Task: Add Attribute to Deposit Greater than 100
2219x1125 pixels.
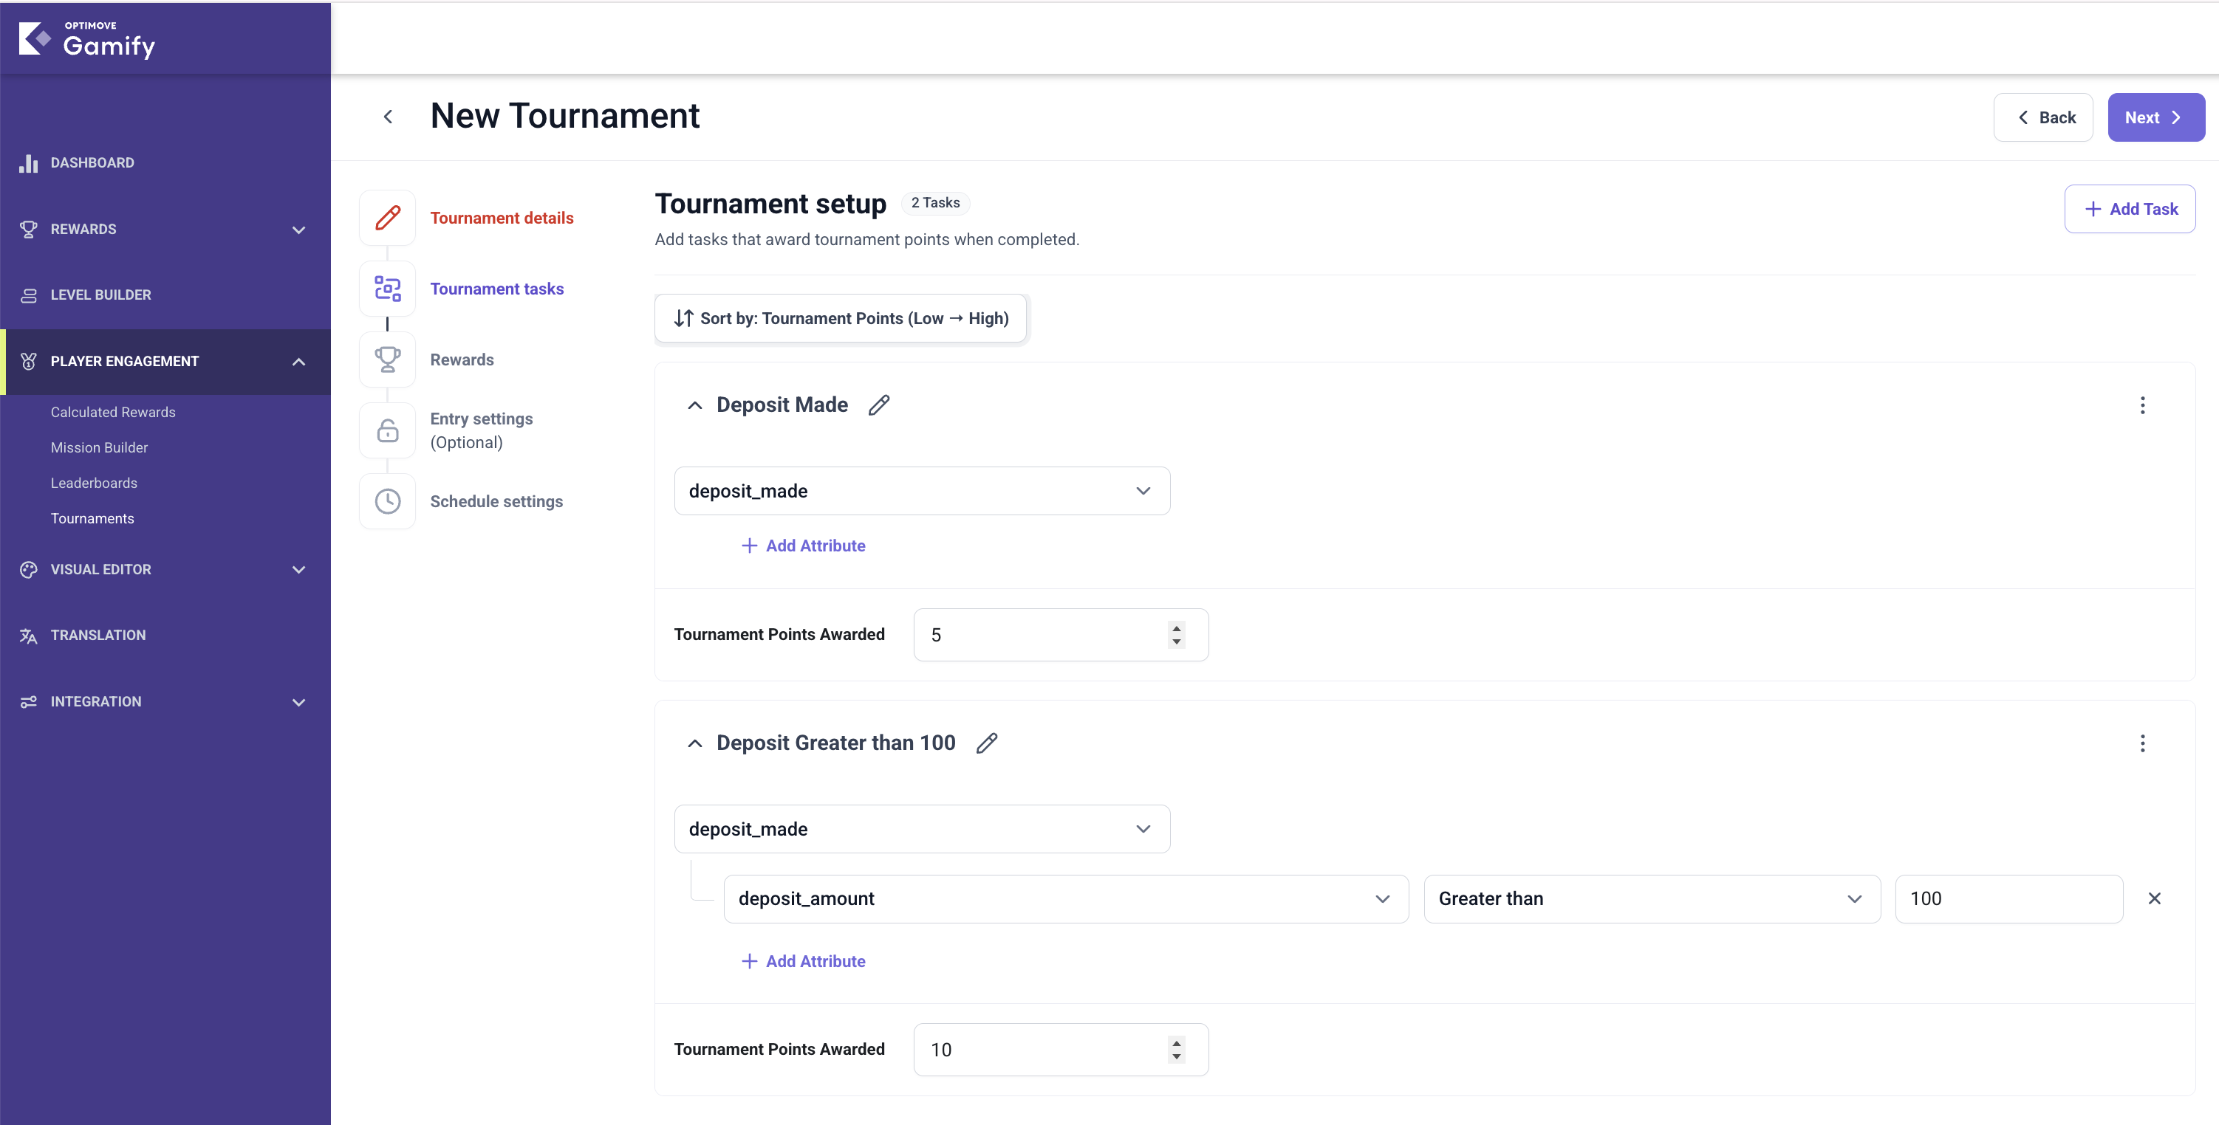Action: (x=803, y=961)
